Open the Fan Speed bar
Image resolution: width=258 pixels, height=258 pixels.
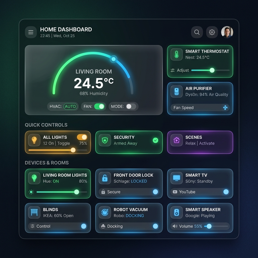[x=200, y=108]
